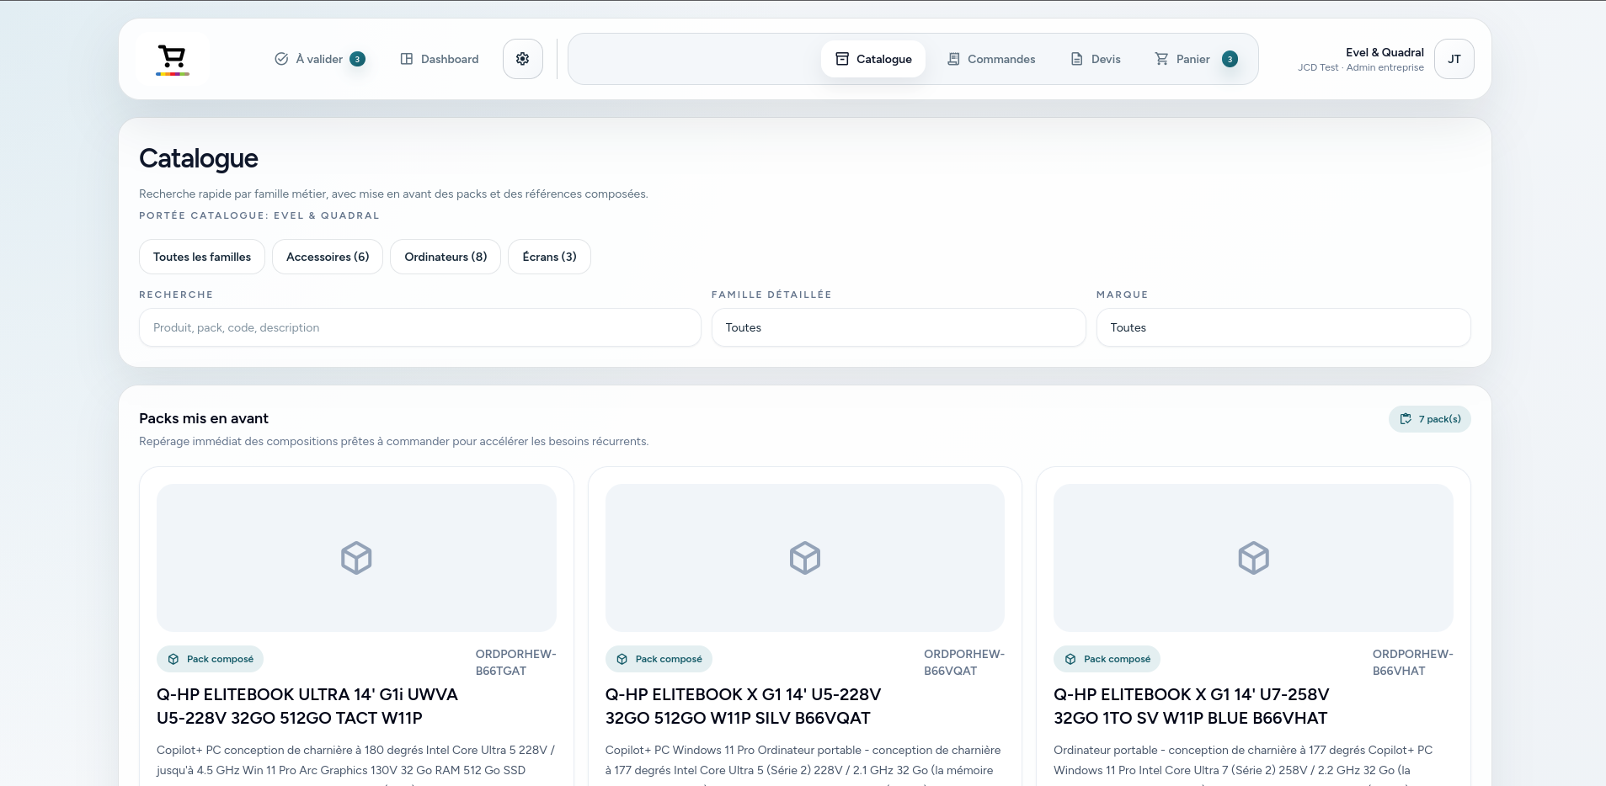Open the À valider section
Screen dimensions: 1606x786
[x=320, y=59]
